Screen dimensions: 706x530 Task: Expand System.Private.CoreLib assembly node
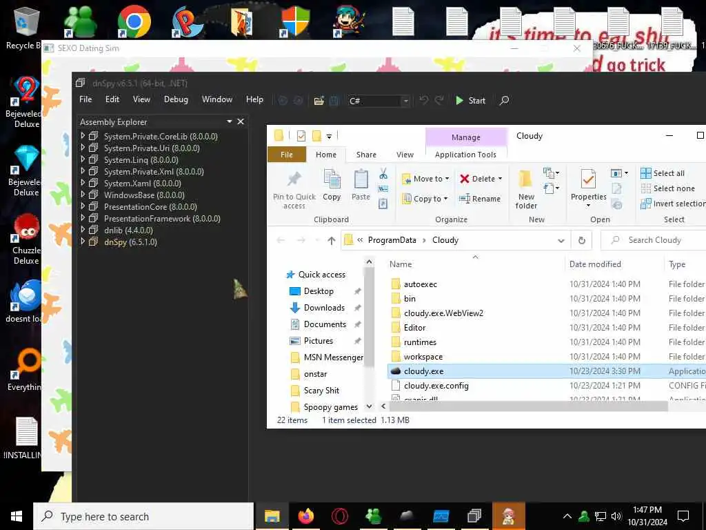click(83, 136)
